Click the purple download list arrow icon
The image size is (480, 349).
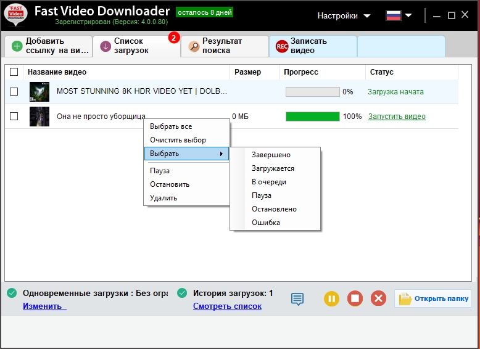106,46
